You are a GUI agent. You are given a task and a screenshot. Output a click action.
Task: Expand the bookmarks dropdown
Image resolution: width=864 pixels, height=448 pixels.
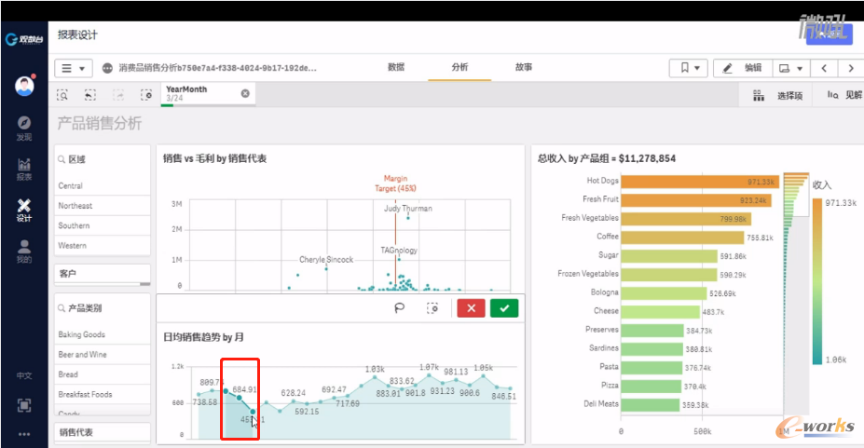[x=690, y=68]
